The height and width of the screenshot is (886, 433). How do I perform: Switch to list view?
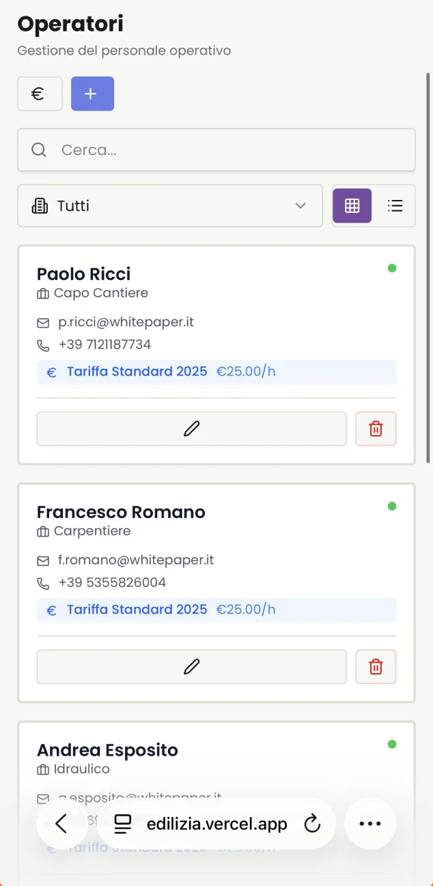pyautogui.click(x=395, y=205)
